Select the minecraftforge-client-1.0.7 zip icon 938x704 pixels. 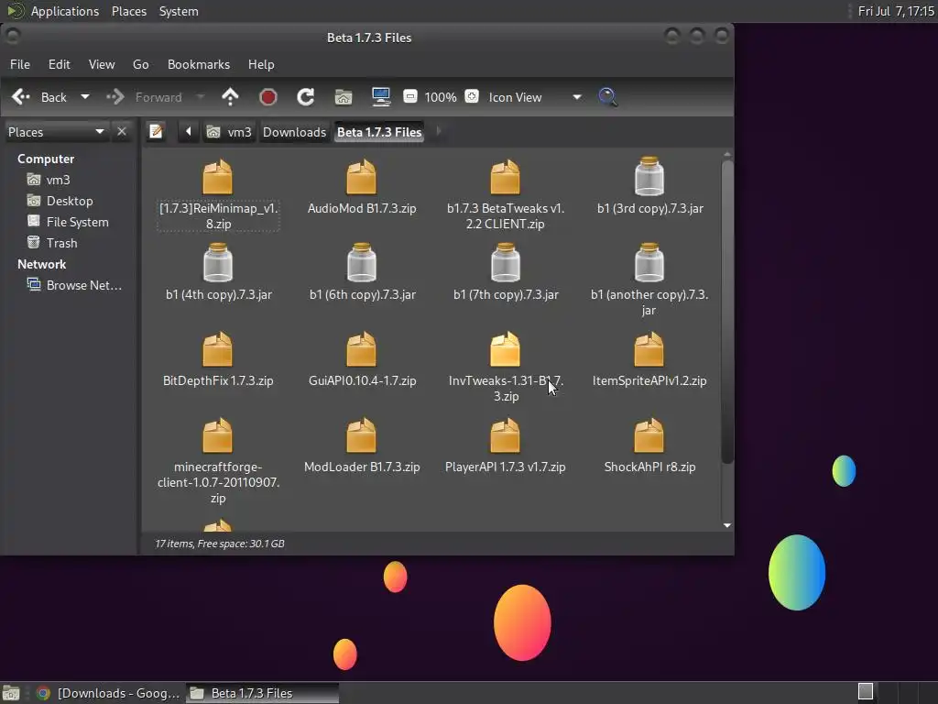pos(218,435)
